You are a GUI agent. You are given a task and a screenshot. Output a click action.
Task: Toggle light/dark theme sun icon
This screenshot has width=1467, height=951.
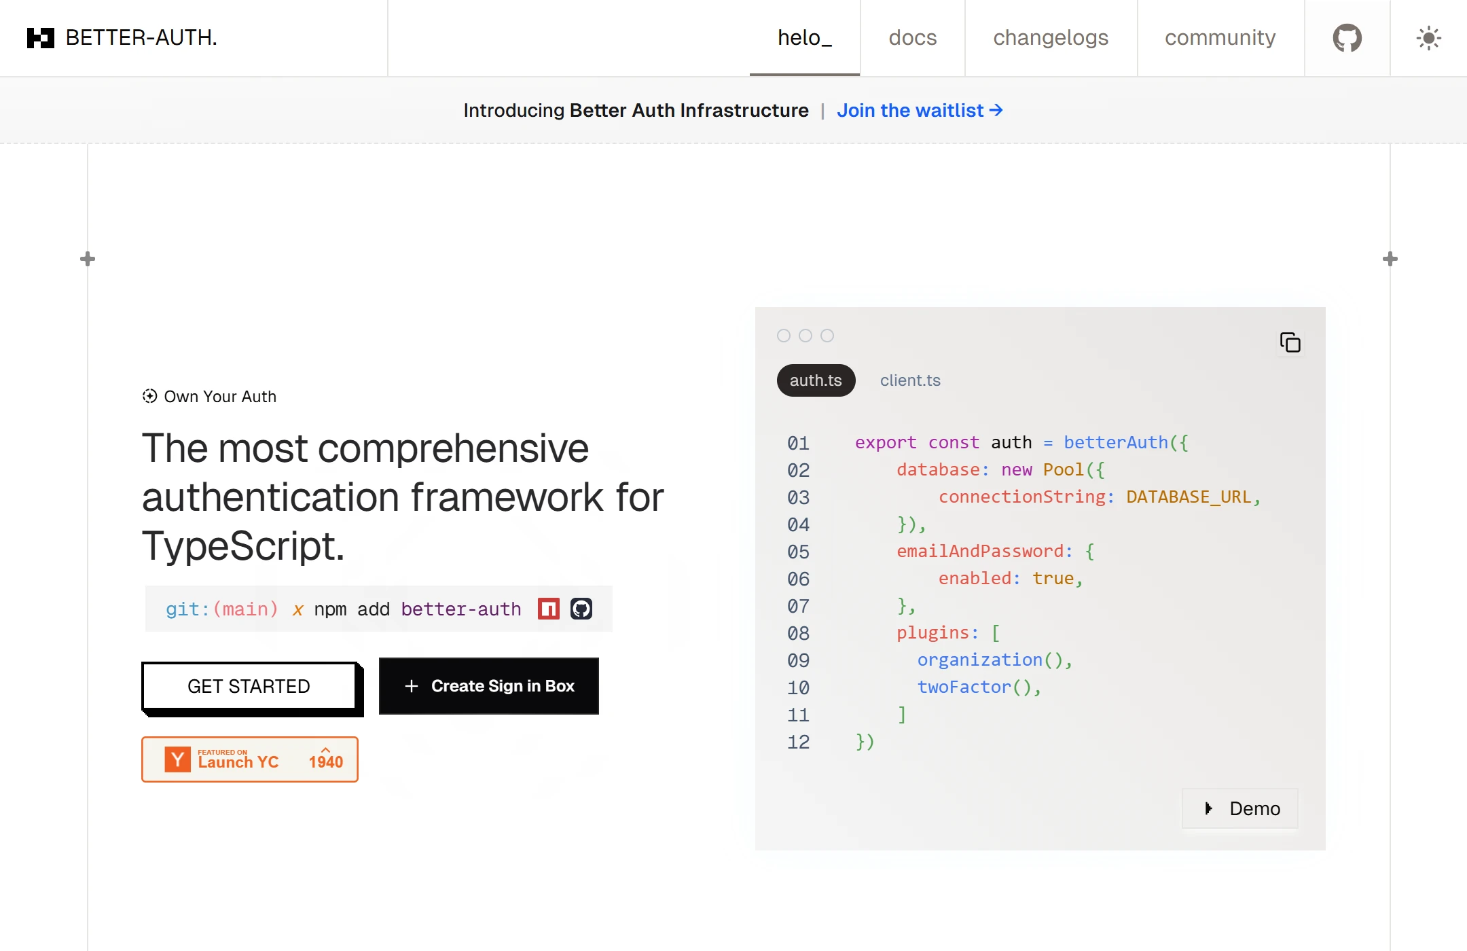tap(1429, 38)
